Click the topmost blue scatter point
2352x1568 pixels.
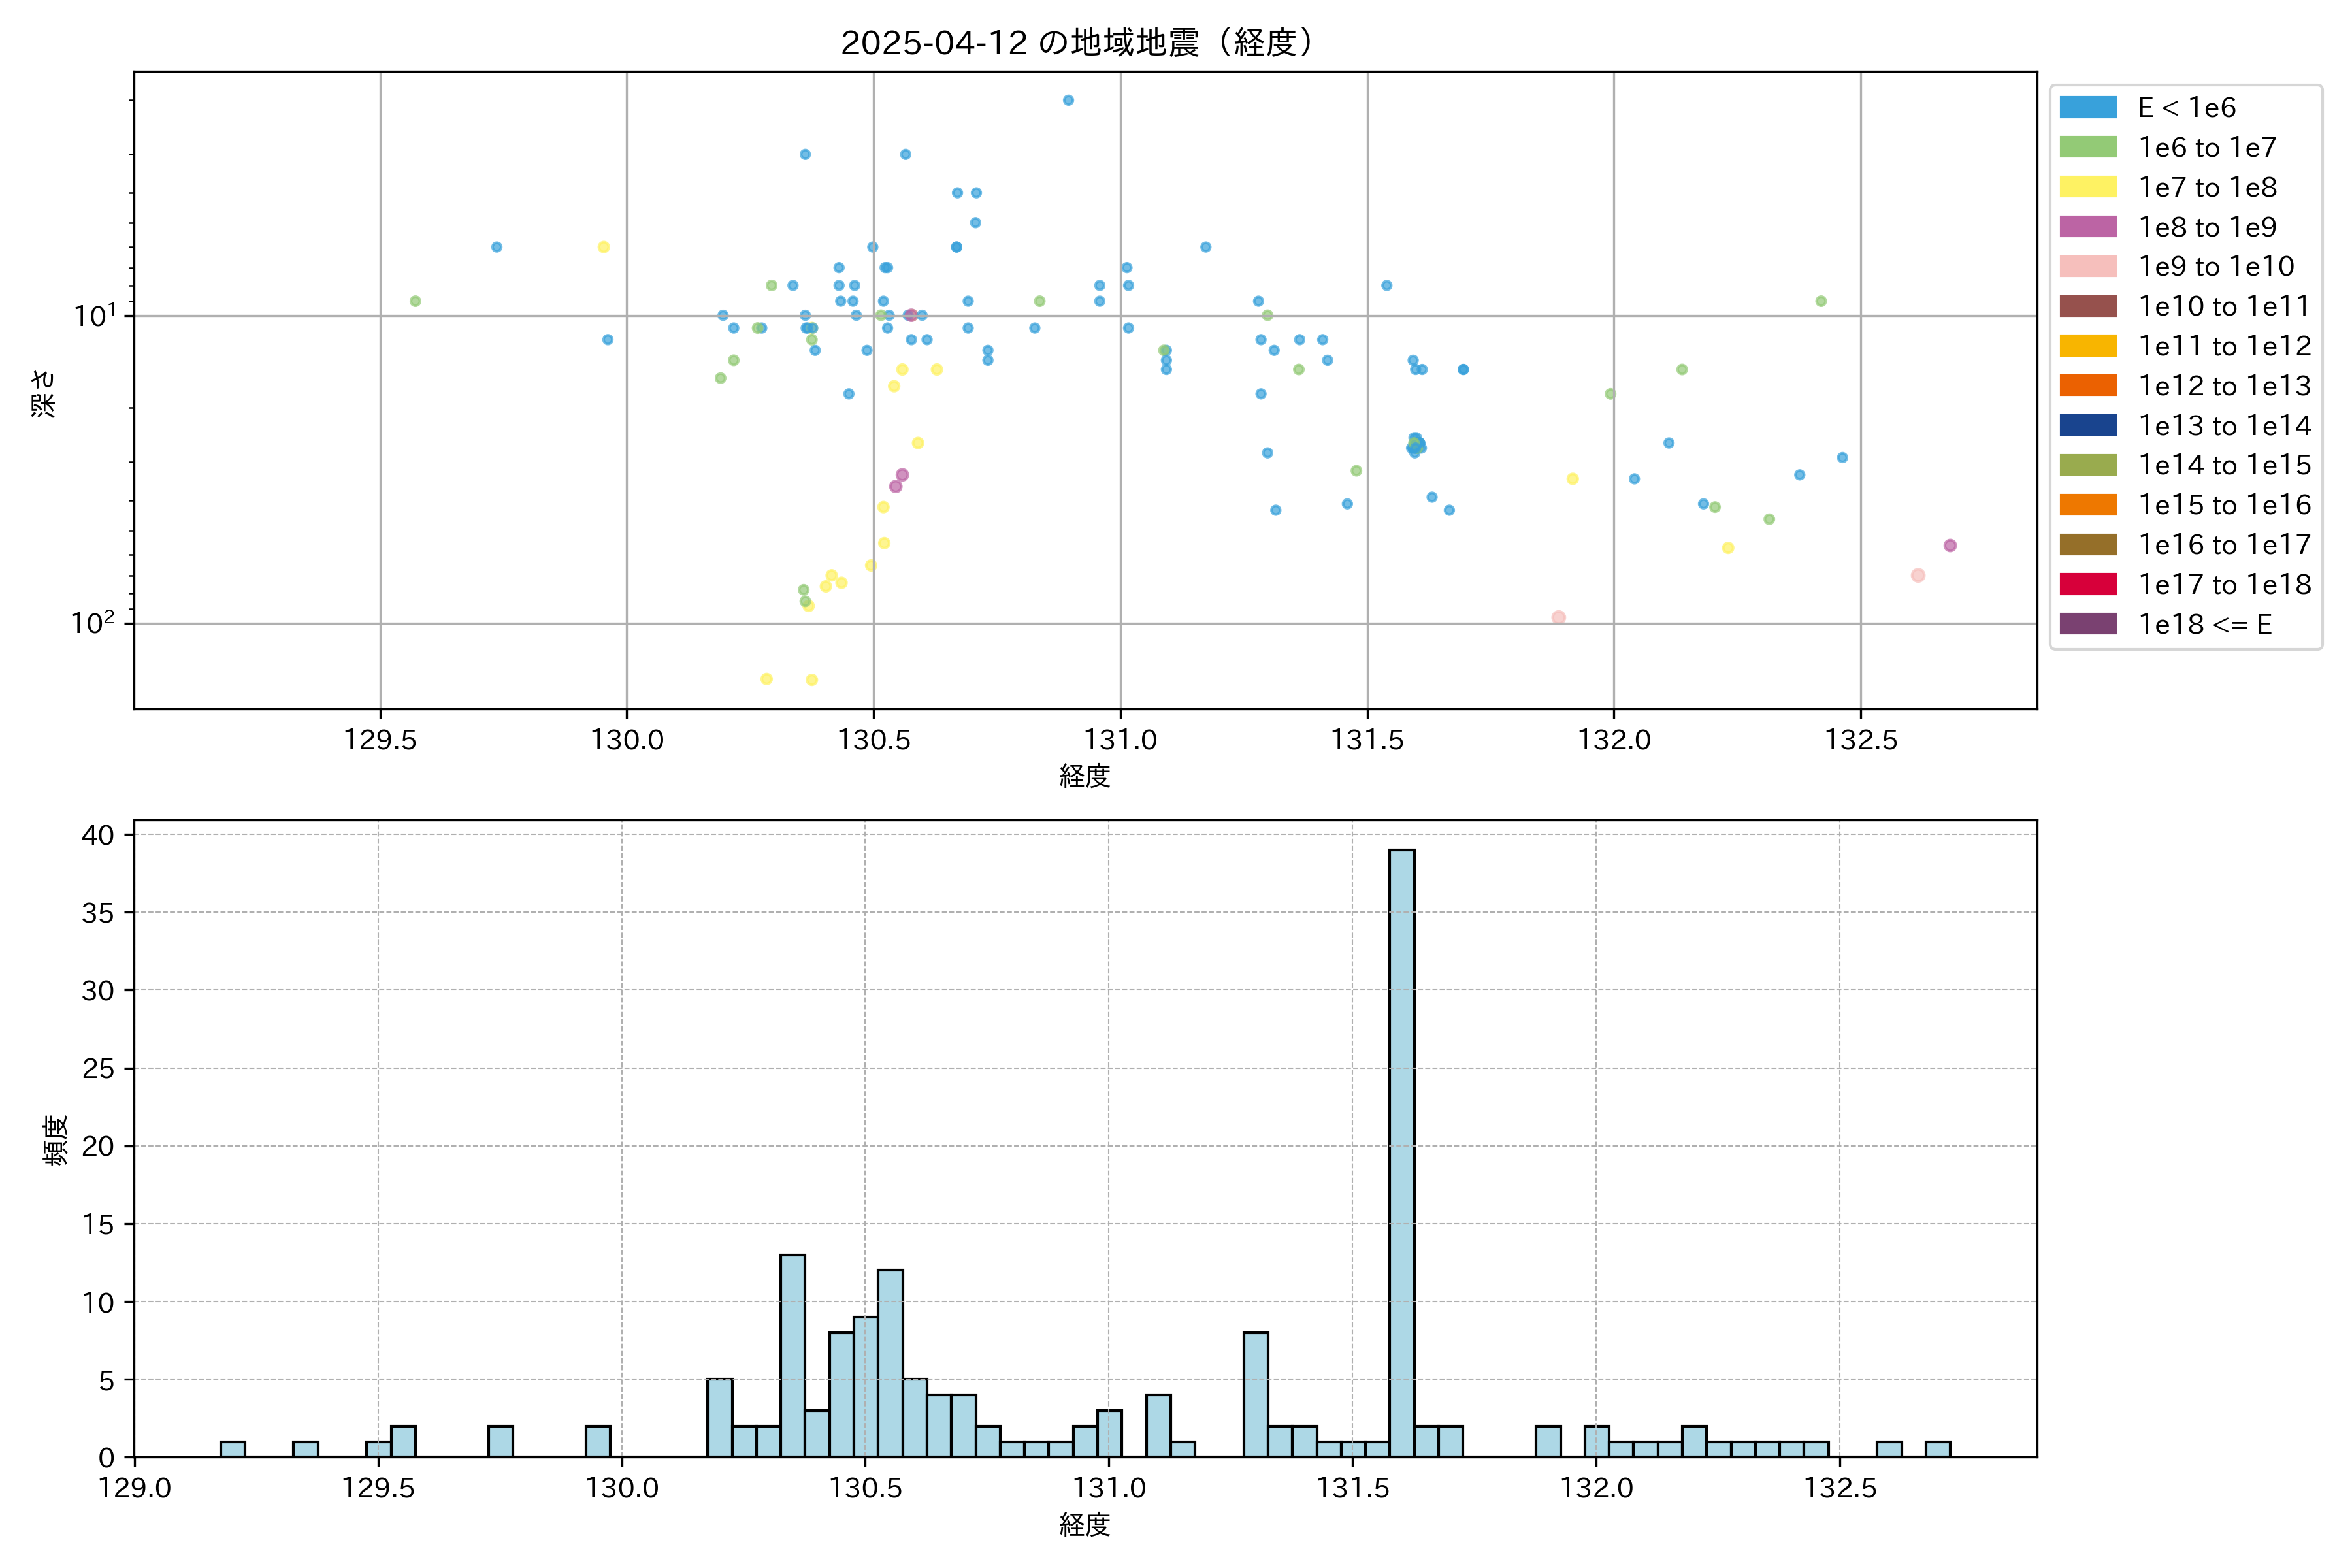pyautogui.click(x=1068, y=100)
